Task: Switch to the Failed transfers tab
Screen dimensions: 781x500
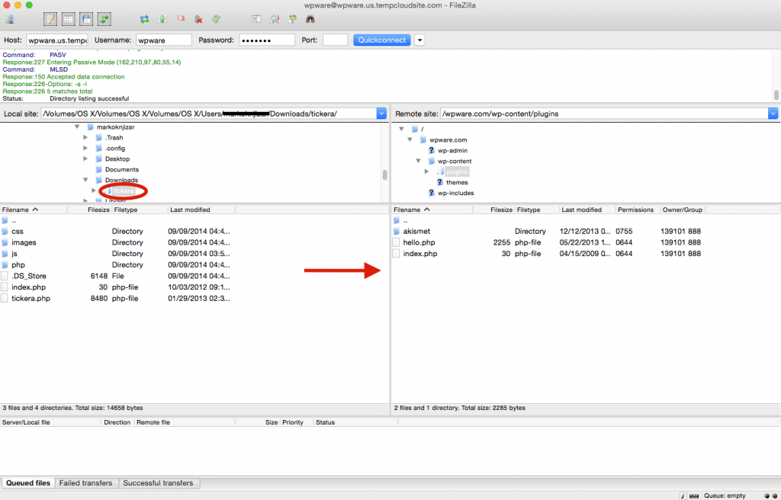Action: pos(85,483)
